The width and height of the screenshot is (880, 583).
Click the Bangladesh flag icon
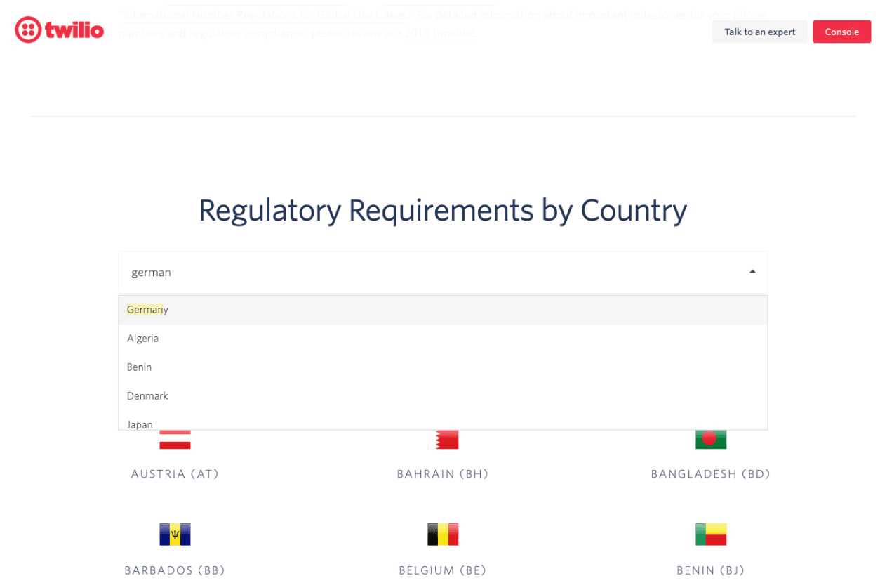pos(711,438)
